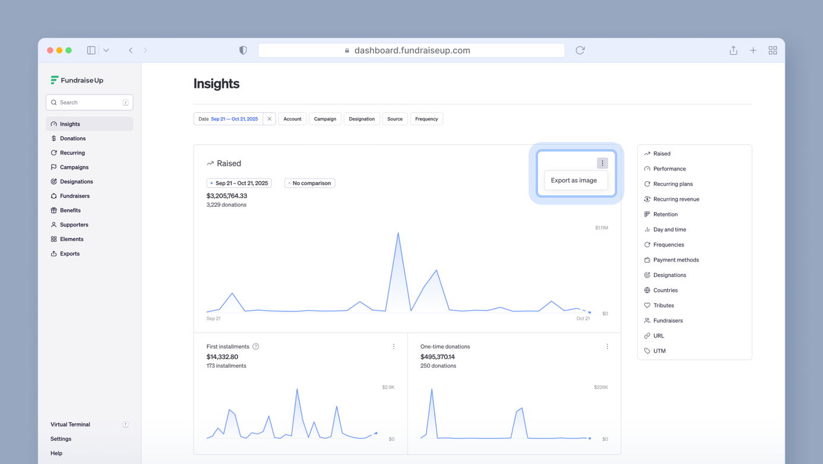The height and width of the screenshot is (464, 823).
Task: Clear the Date filter with X
Action: [x=270, y=119]
